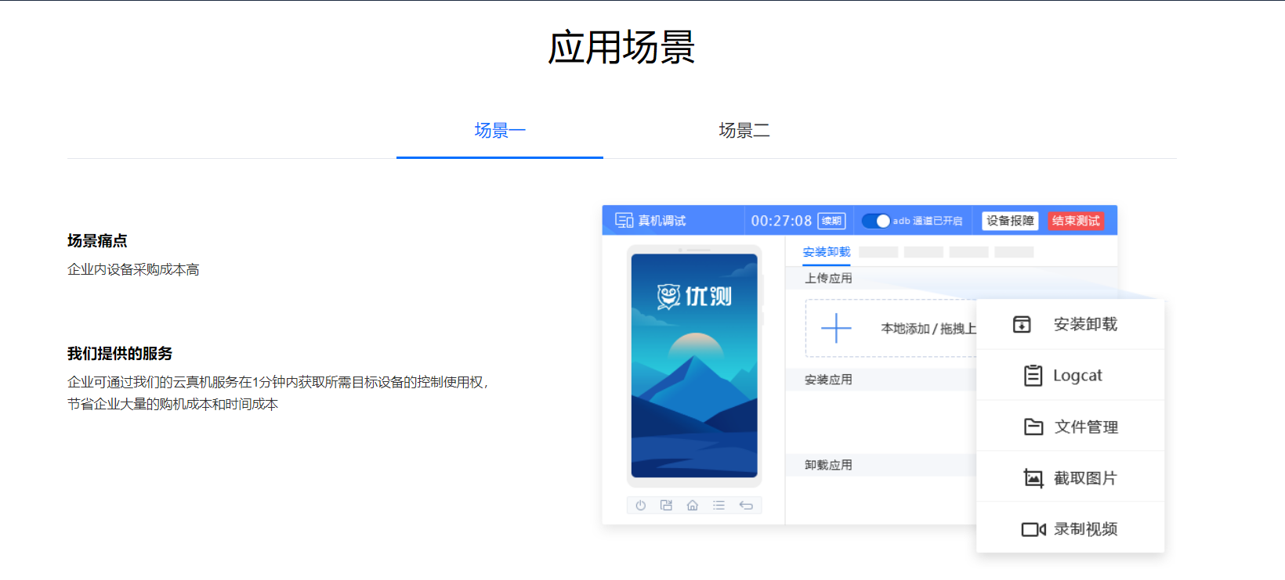Click the 我们提供的服务 heading
The height and width of the screenshot is (580, 1285).
[120, 354]
